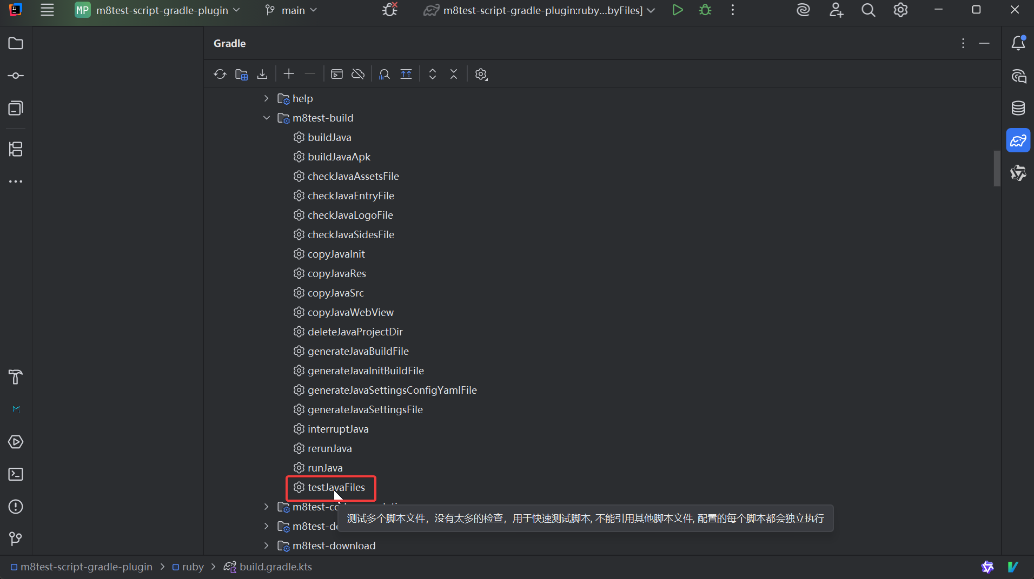Open Gradle panel options menu
The width and height of the screenshot is (1034, 579).
pyautogui.click(x=963, y=43)
